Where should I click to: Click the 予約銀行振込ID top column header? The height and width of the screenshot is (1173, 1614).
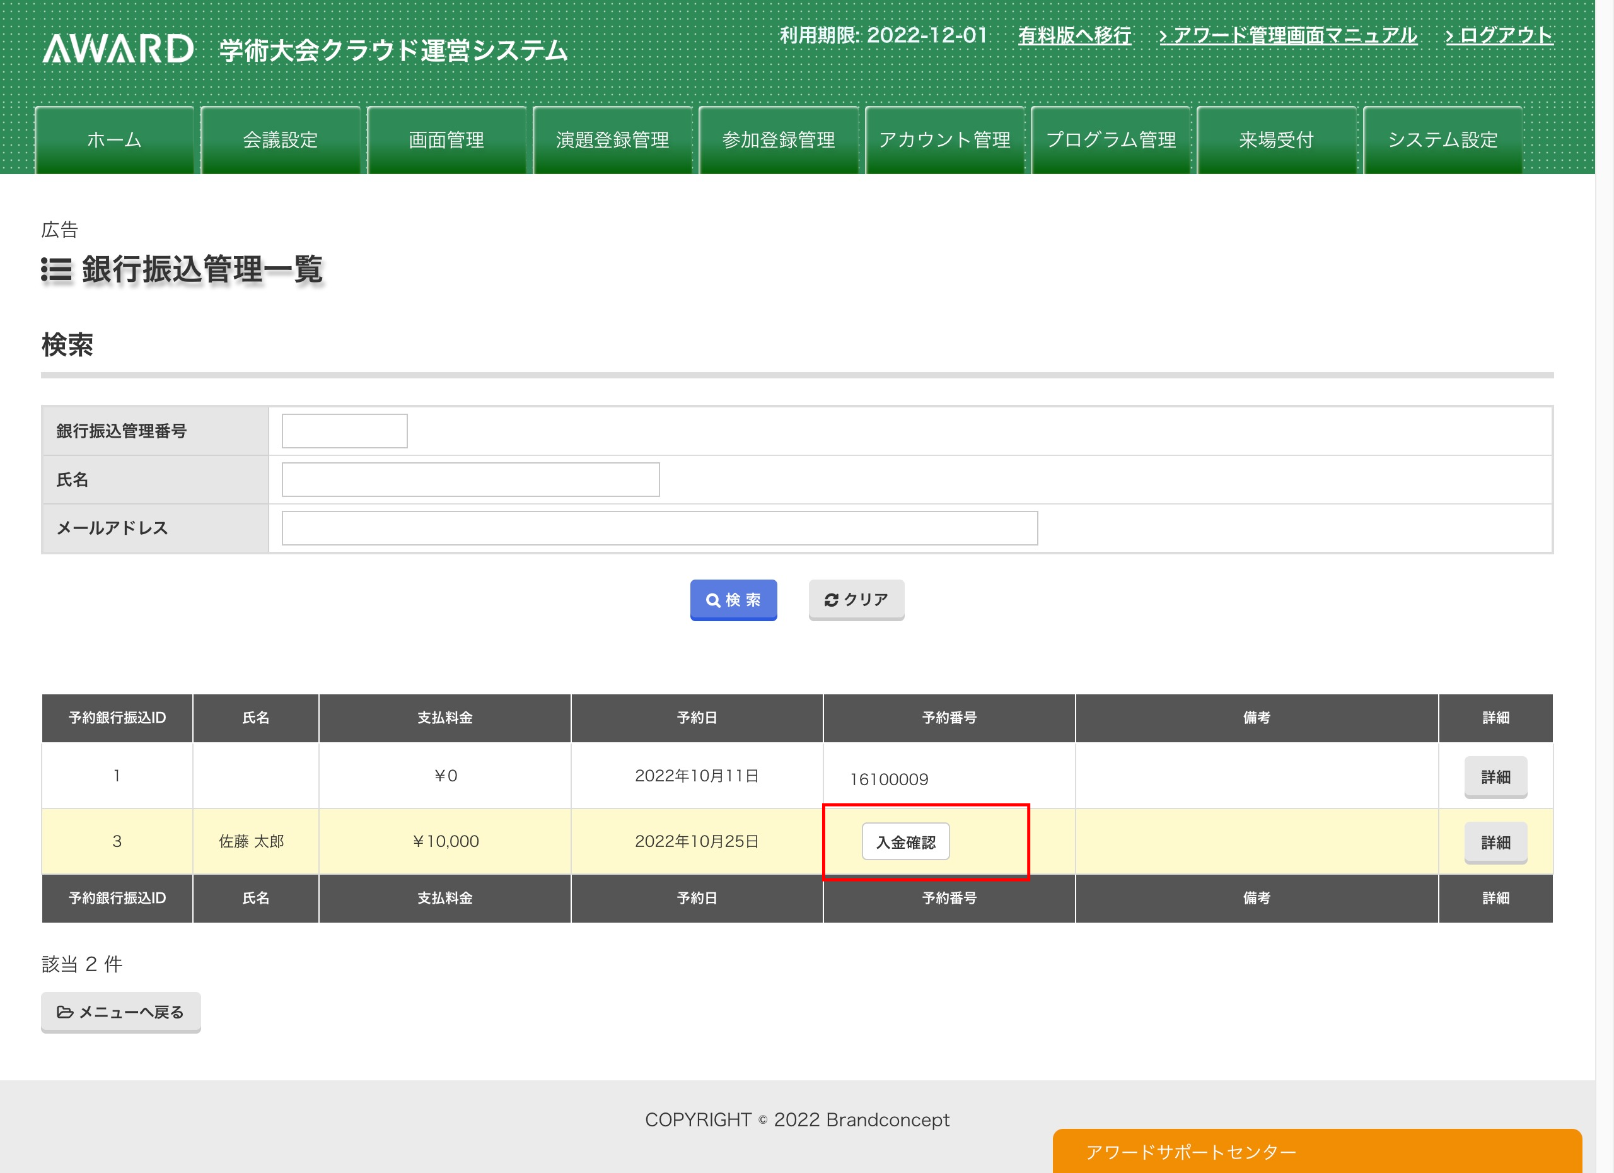click(x=117, y=718)
